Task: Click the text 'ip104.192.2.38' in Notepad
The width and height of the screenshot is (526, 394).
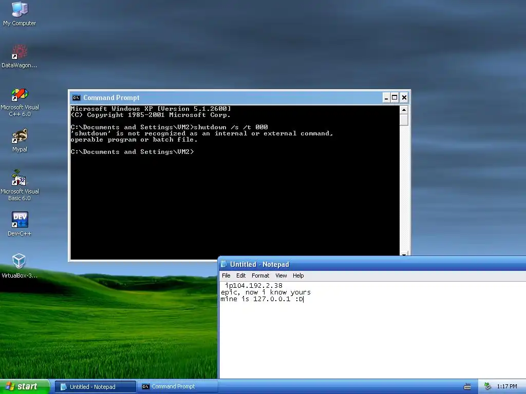Action: 254,286
